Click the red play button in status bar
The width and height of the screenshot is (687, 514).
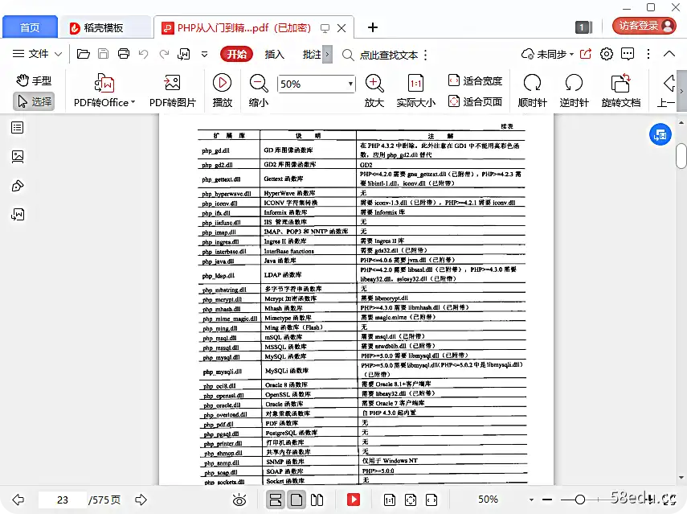point(354,500)
